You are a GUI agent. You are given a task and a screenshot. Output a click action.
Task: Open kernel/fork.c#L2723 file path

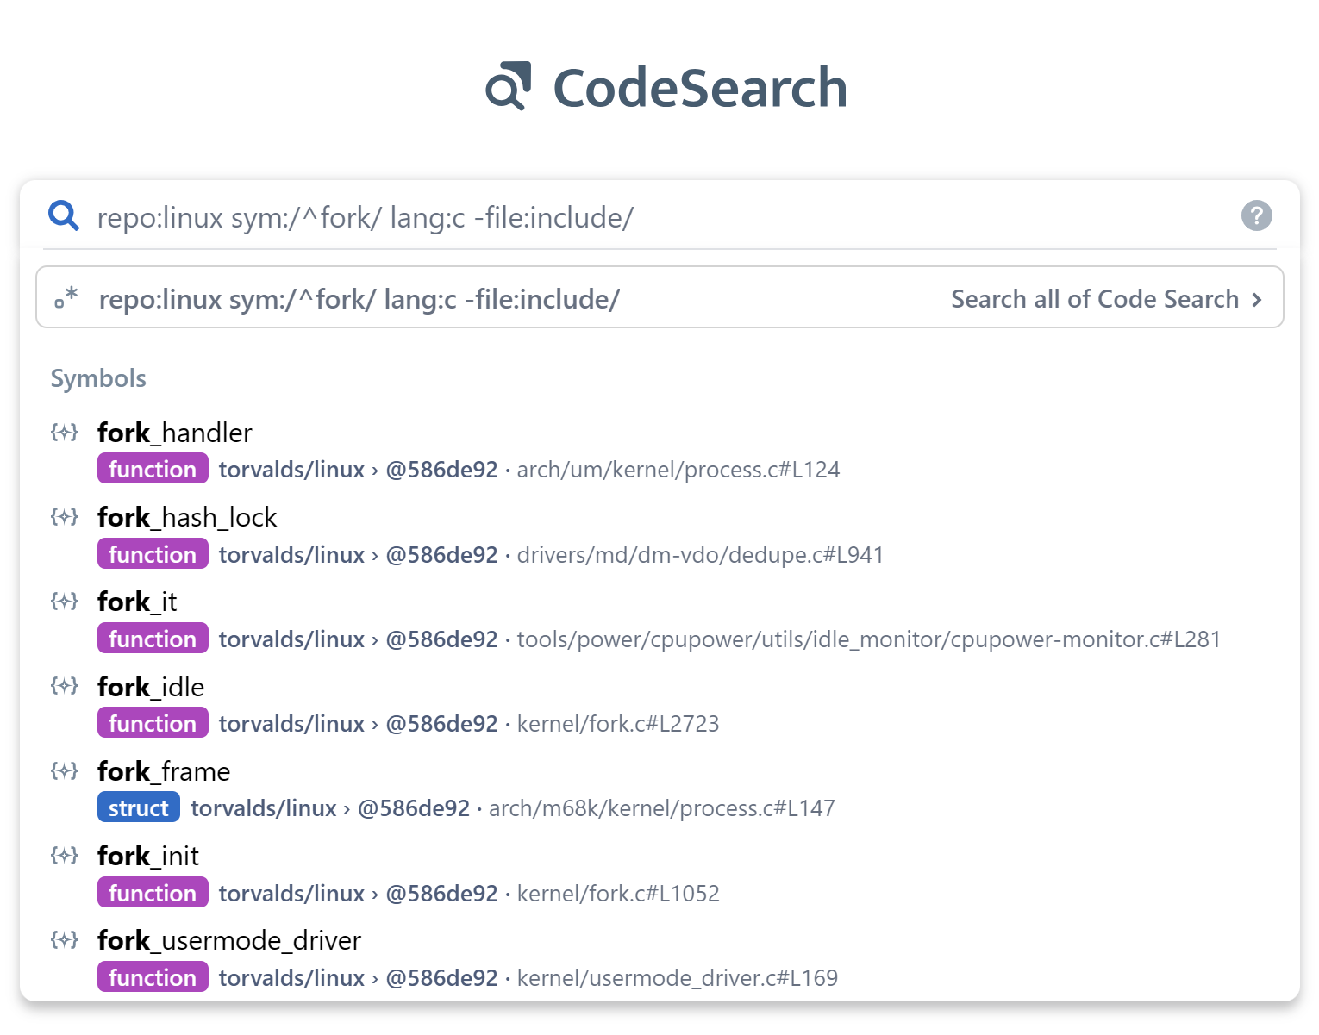(617, 724)
